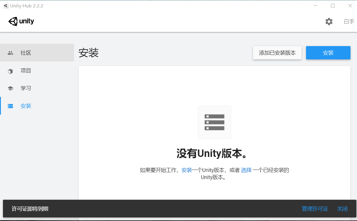Click the 安装 page title heading
The image size is (357, 221).
point(89,53)
